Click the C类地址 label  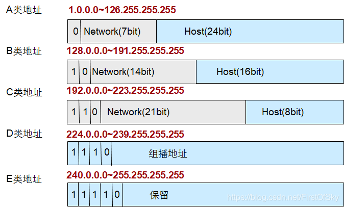pyautogui.click(x=24, y=92)
